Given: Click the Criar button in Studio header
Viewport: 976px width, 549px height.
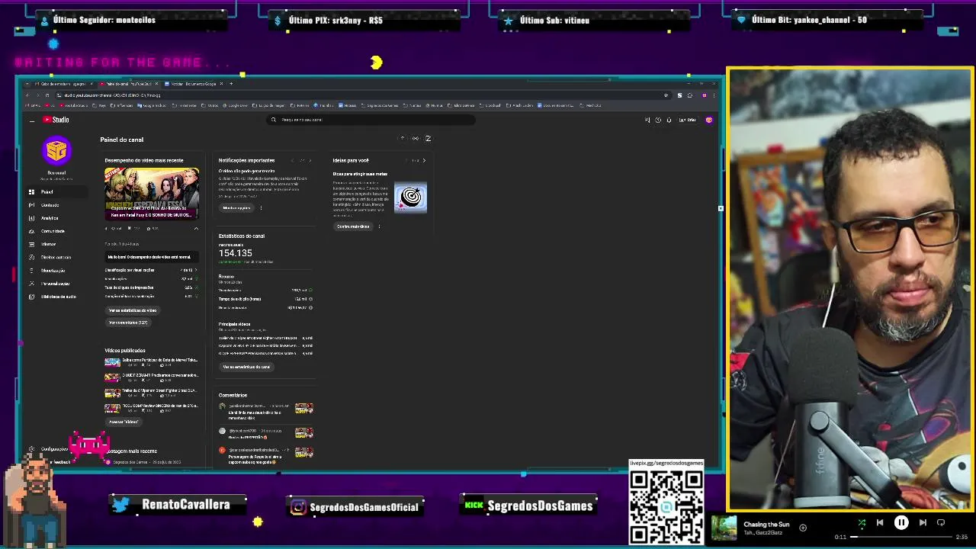Looking at the screenshot, I should tap(688, 120).
